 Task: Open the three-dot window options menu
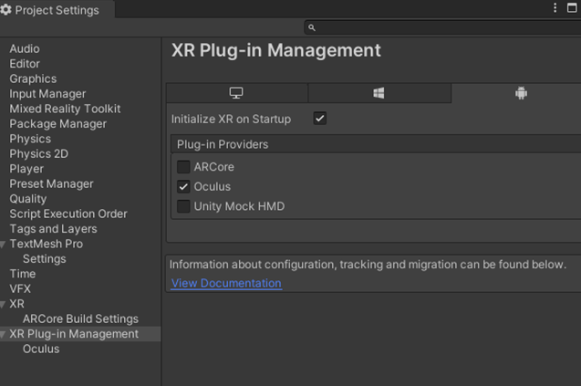click(555, 8)
